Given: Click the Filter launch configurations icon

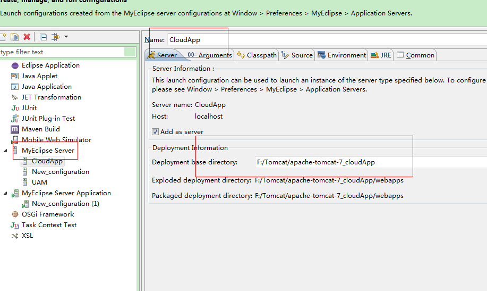Looking at the screenshot, I should click(56, 37).
